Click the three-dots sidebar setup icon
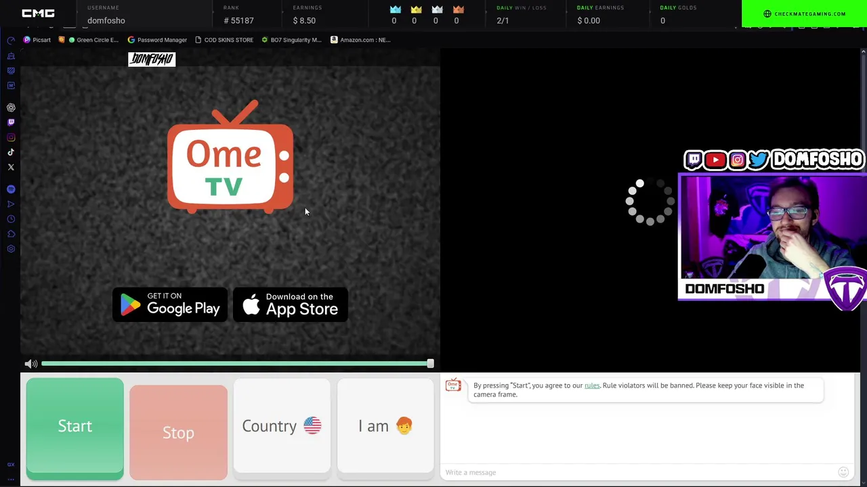Viewport: 867px width, 487px height. click(x=11, y=479)
